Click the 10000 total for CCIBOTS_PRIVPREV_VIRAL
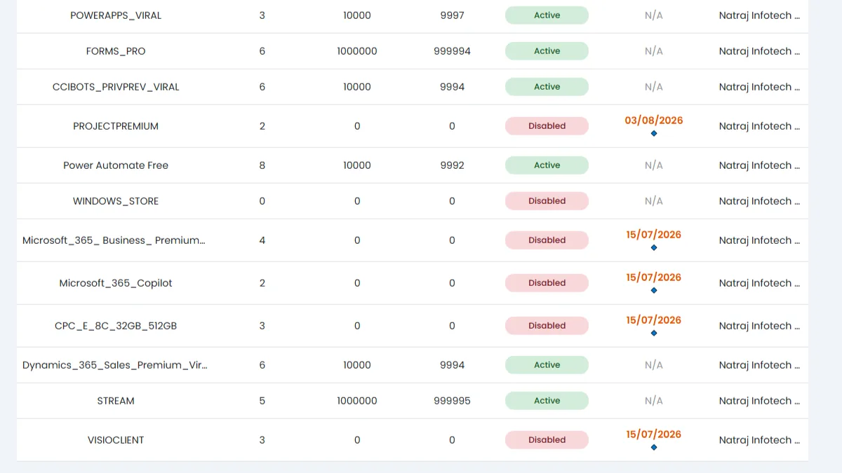The width and height of the screenshot is (842, 473). tap(357, 87)
